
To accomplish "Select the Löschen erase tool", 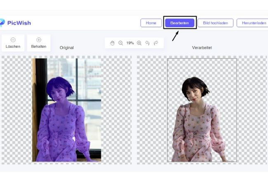I will coord(13,43).
